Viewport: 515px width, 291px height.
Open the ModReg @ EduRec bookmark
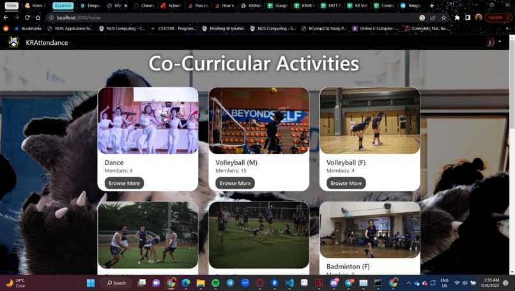click(x=224, y=29)
